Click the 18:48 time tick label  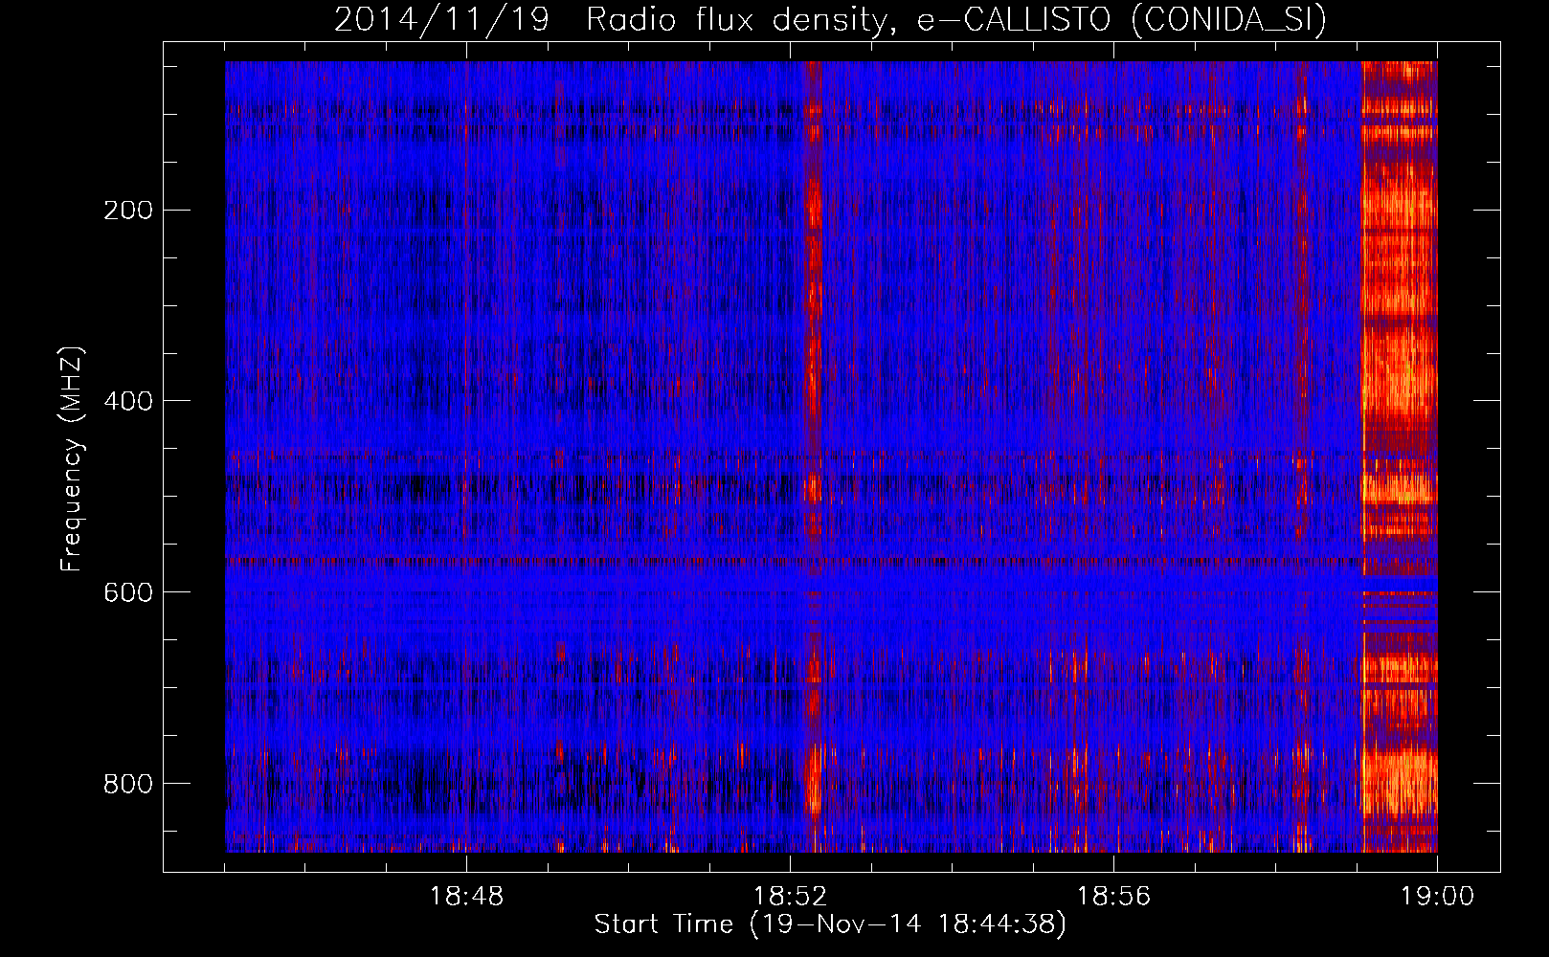click(x=466, y=897)
